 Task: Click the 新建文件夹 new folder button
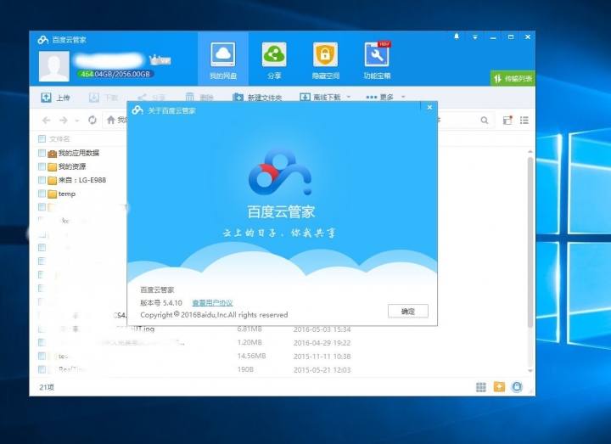pyautogui.click(x=257, y=98)
